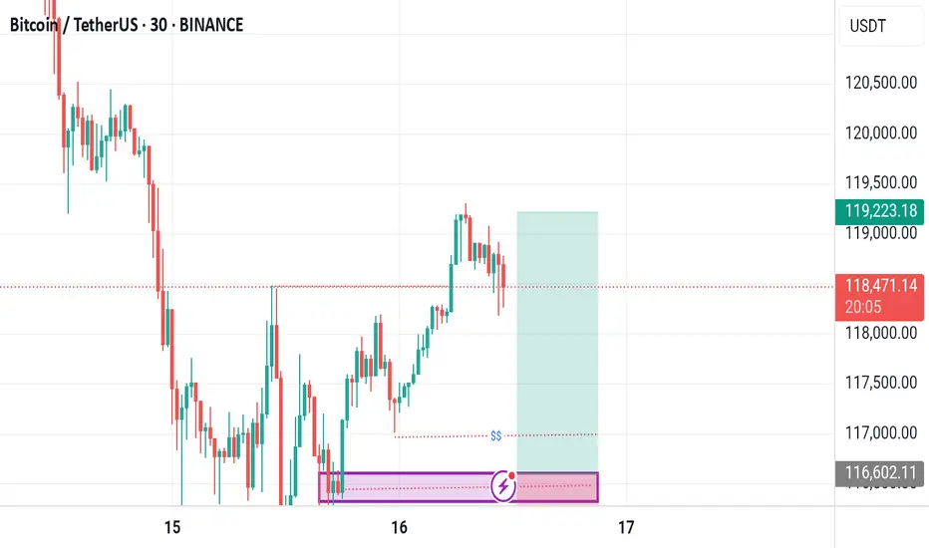Viewport: 929px width, 548px height.
Task: Click date 15 on the time axis
Action: pos(171,527)
